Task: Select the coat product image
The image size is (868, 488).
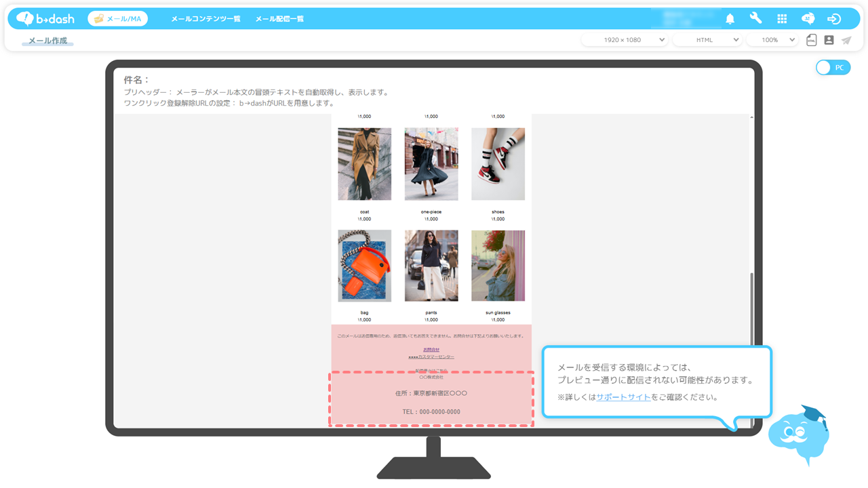Action: point(365,164)
